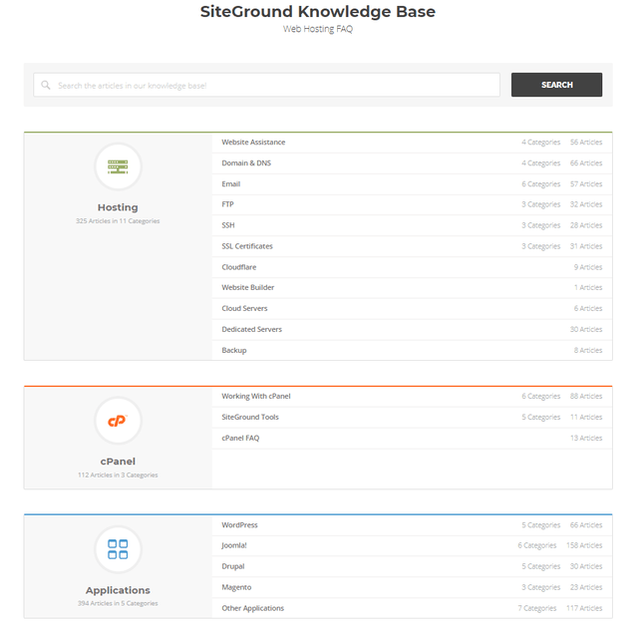This screenshot has height=631, width=643.
Task: Open the Magento category
Action: (x=236, y=587)
